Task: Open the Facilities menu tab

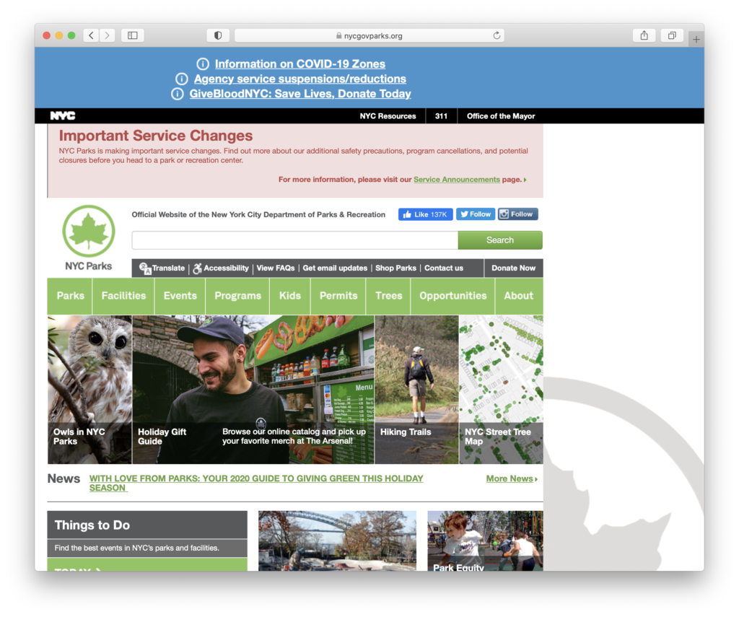Action: tap(123, 296)
